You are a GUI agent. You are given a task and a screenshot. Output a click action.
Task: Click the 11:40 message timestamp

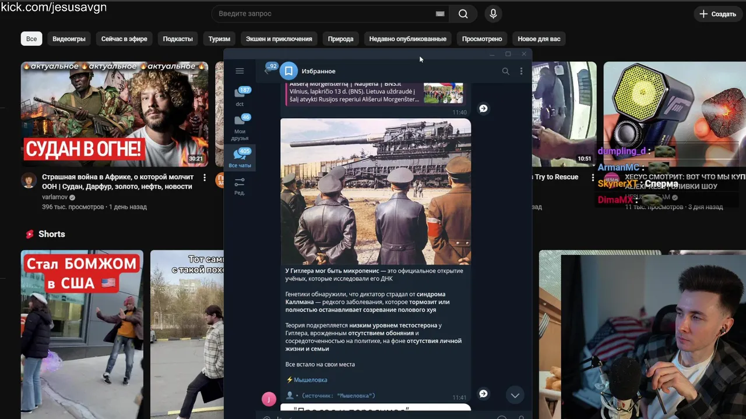[x=459, y=112]
